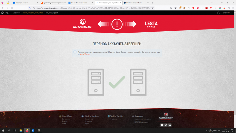Open the Wargaming logo in the black nav bar
236x133 pixels.
(2, 13)
